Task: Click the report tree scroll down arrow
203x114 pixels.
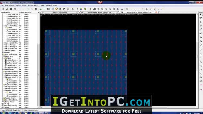Action: coord(38,107)
